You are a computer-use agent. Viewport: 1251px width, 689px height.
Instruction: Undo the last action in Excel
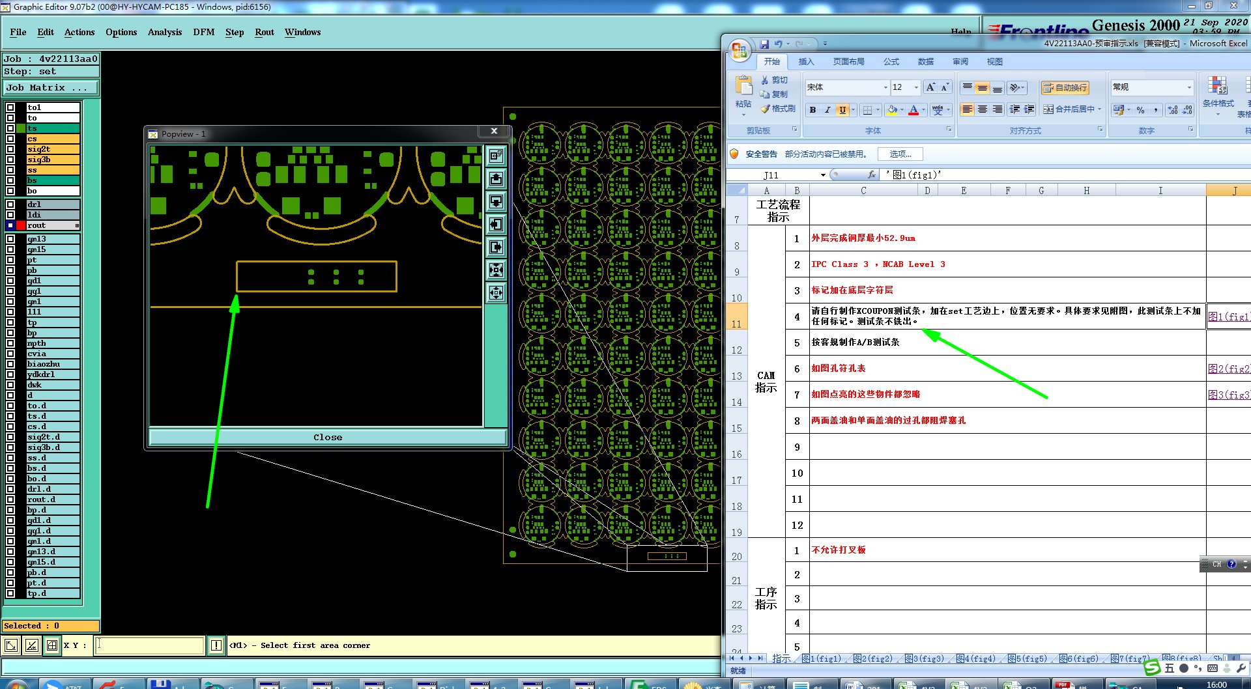click(x=778, y=44)
